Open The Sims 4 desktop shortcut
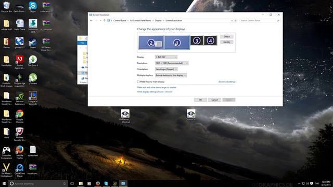The height and width of the screenshot is (187, 333). pyautogui.click(x=33, y=61)
